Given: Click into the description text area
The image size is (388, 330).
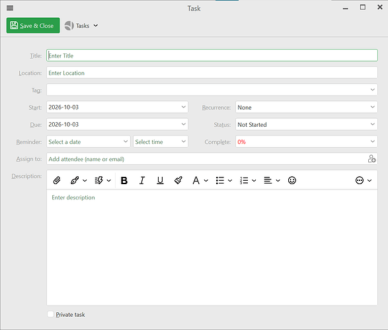Looking at the screenshot, I should pos(212,247).
